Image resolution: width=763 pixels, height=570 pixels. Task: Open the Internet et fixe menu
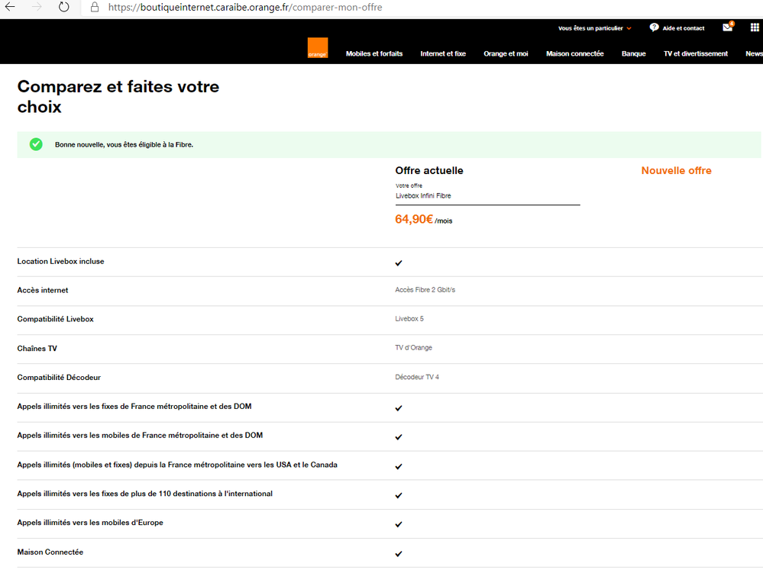[x=443, y=53]
